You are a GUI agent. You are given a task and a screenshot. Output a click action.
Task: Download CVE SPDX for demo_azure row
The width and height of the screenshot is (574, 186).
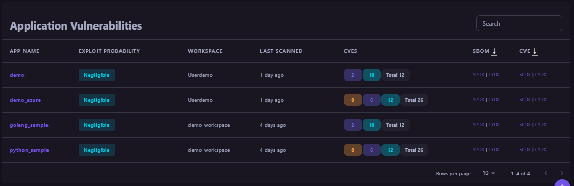(525, 100)
